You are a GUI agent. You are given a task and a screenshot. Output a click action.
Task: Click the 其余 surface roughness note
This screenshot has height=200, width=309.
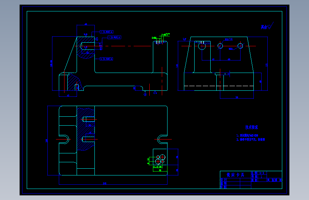tap(267, 26)
